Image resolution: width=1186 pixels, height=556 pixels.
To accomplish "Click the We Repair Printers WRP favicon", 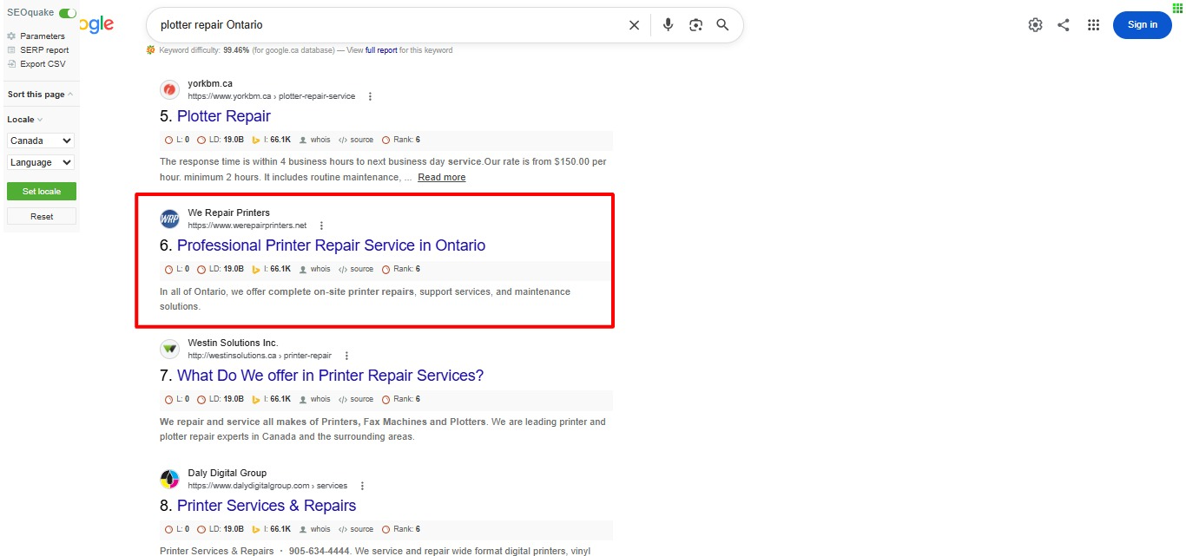I will click(x=170, y=219).
